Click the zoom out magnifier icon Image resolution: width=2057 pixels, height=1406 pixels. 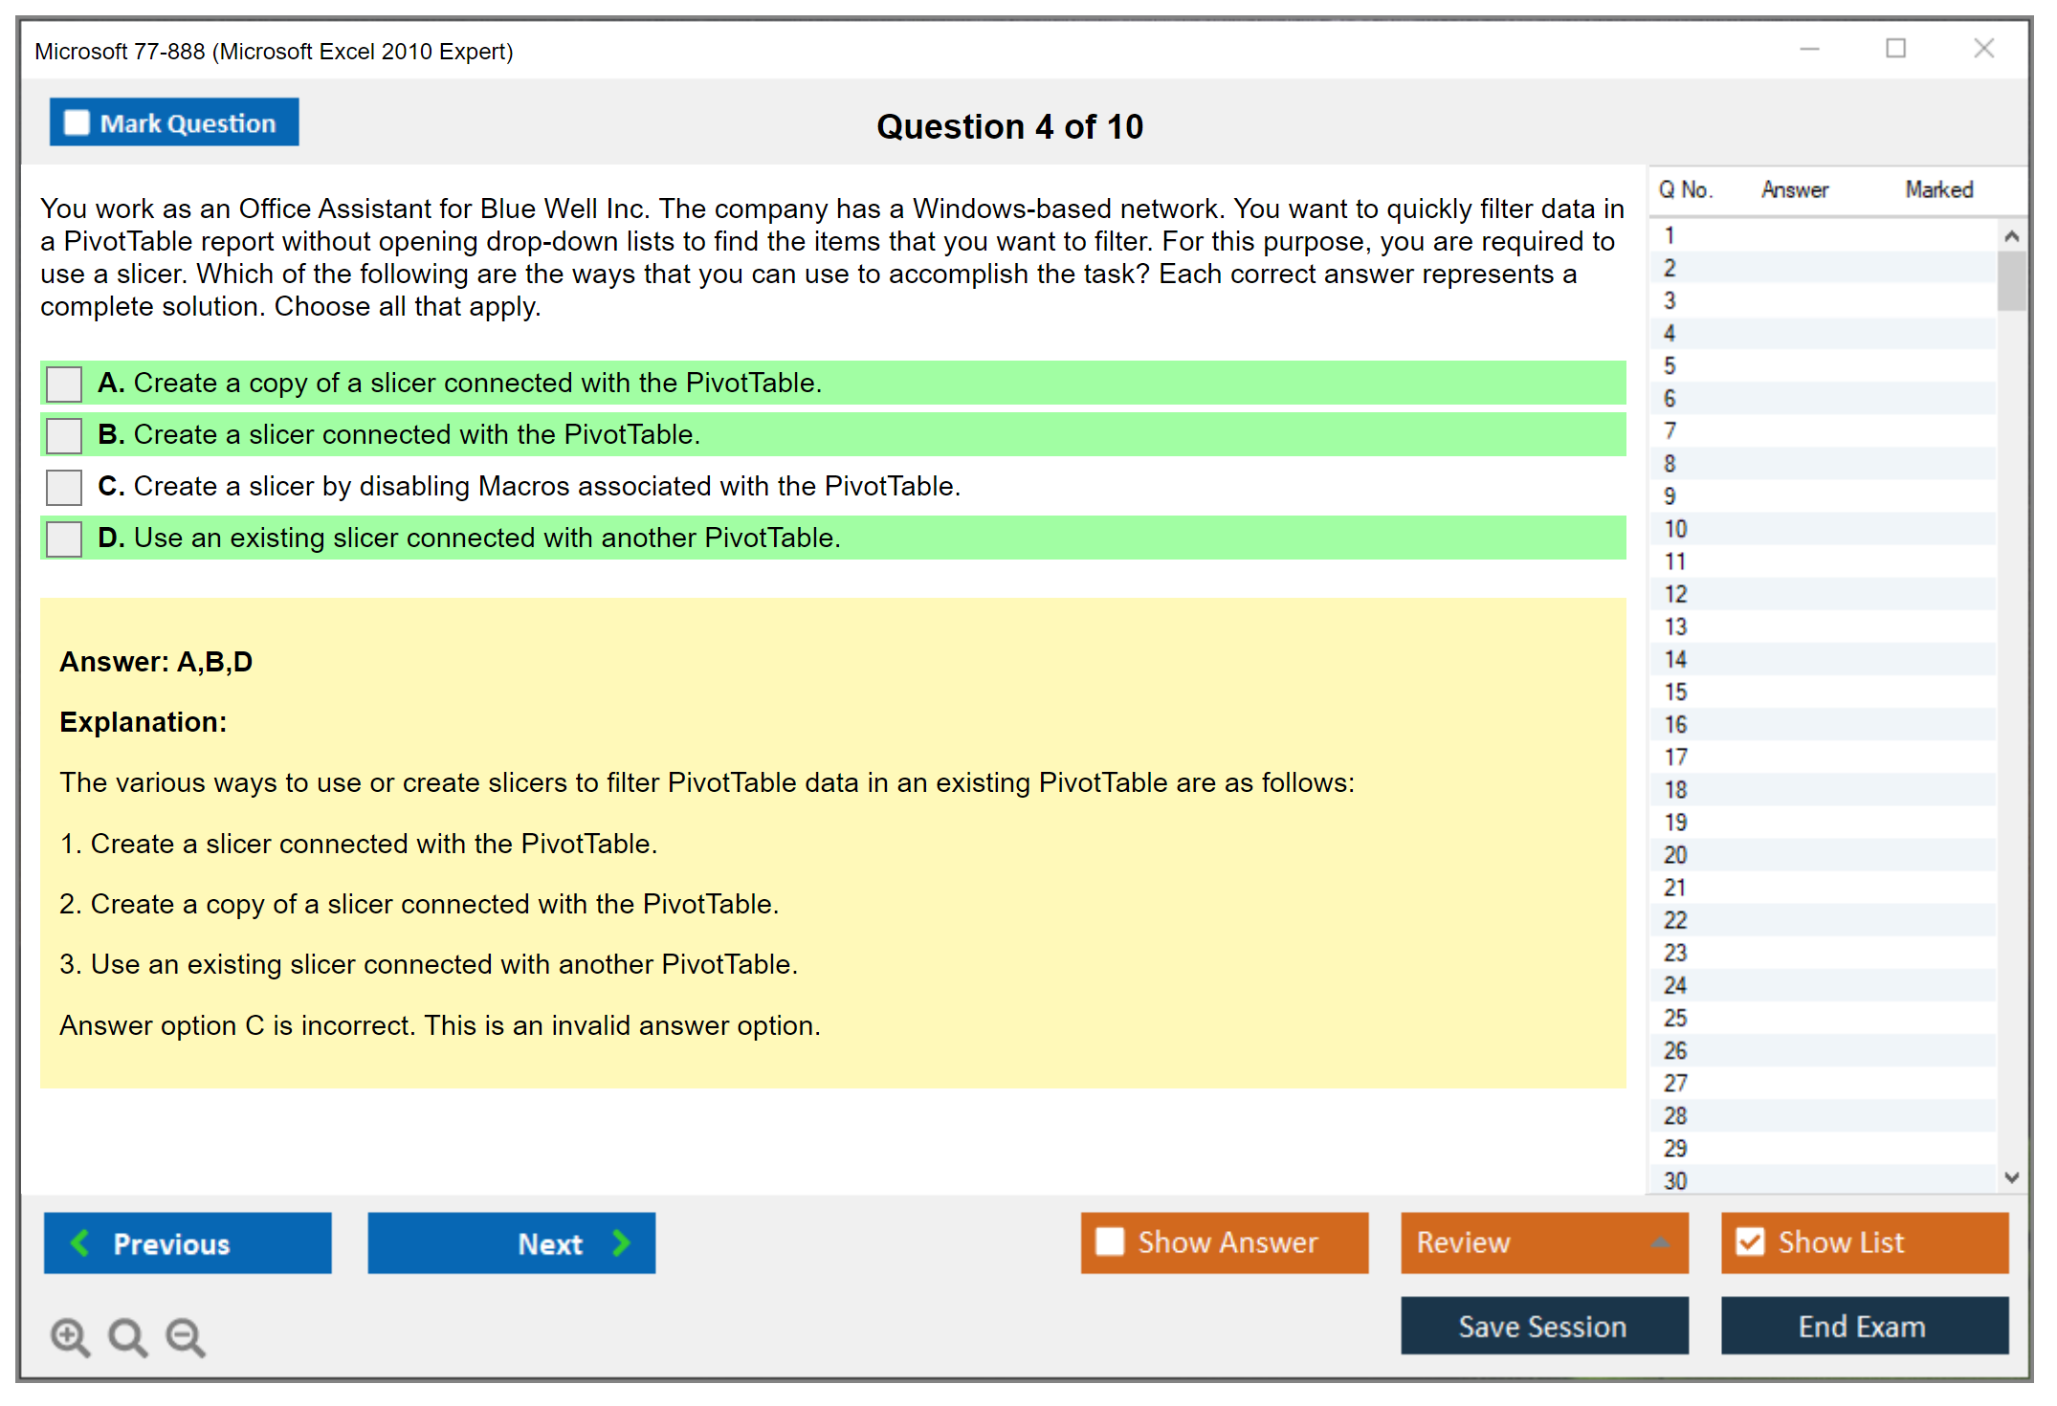click(186, 1336)
